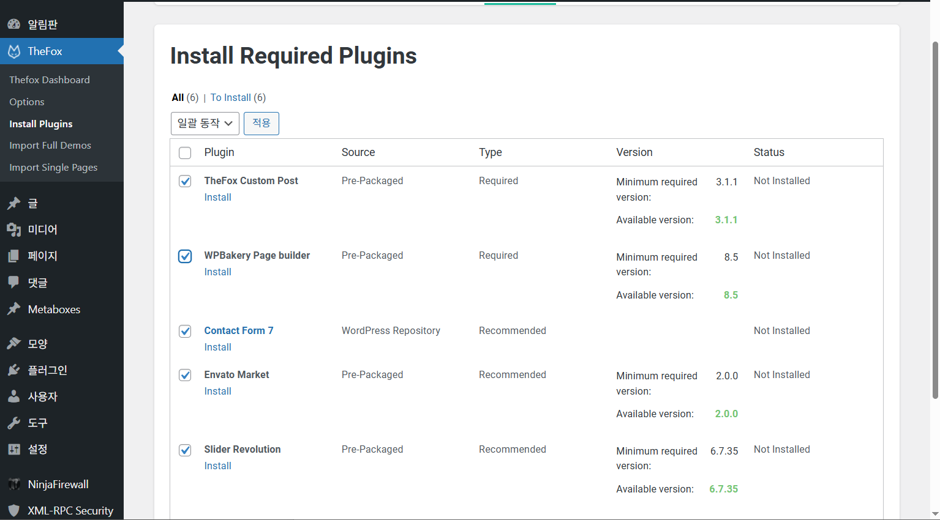Open the 설정 settings menu
940x520 pixels.
click(x=62, y=449)
